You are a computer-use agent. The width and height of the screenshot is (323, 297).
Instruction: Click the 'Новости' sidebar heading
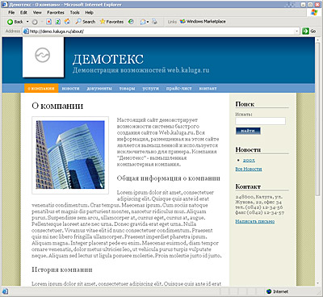[x=248, y=149]
